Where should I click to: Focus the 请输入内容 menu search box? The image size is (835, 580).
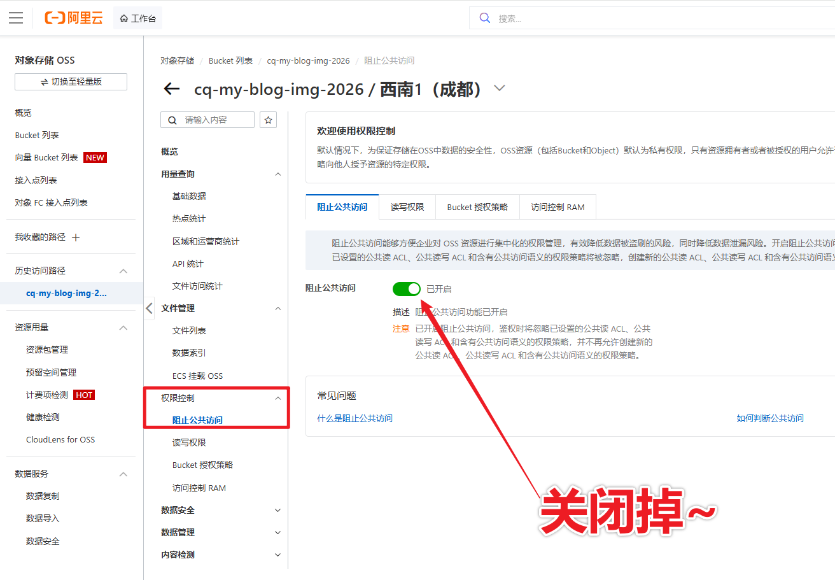(x=207, y=120)
